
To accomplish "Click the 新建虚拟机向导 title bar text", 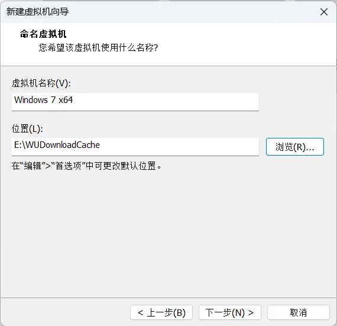I will coord(37,12).
